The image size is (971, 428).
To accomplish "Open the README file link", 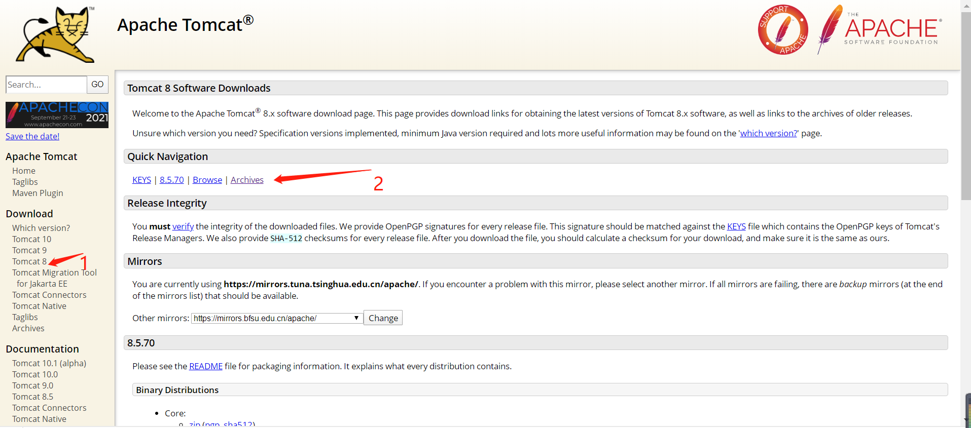I will tap(206, 366).
